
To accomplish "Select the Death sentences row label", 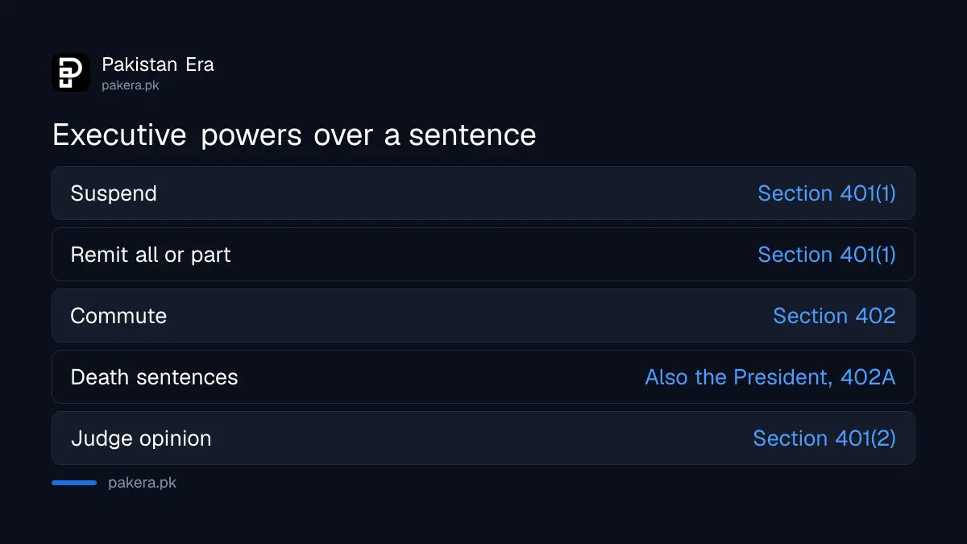I will (155, 377).
